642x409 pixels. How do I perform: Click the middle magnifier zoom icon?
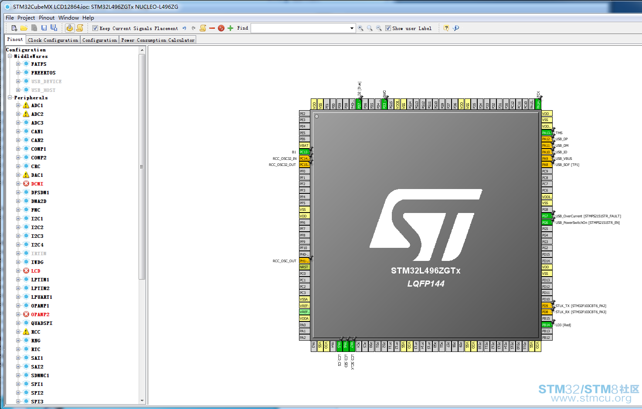coord(370,28)
